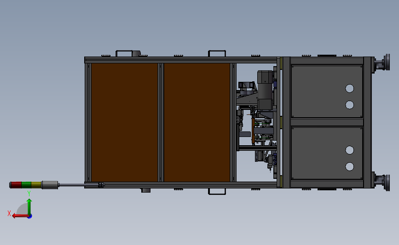The height and width of the screenshot is (245, 399).
Task: Select the lower gray cabinet door panel
Action: coord(327,154)
